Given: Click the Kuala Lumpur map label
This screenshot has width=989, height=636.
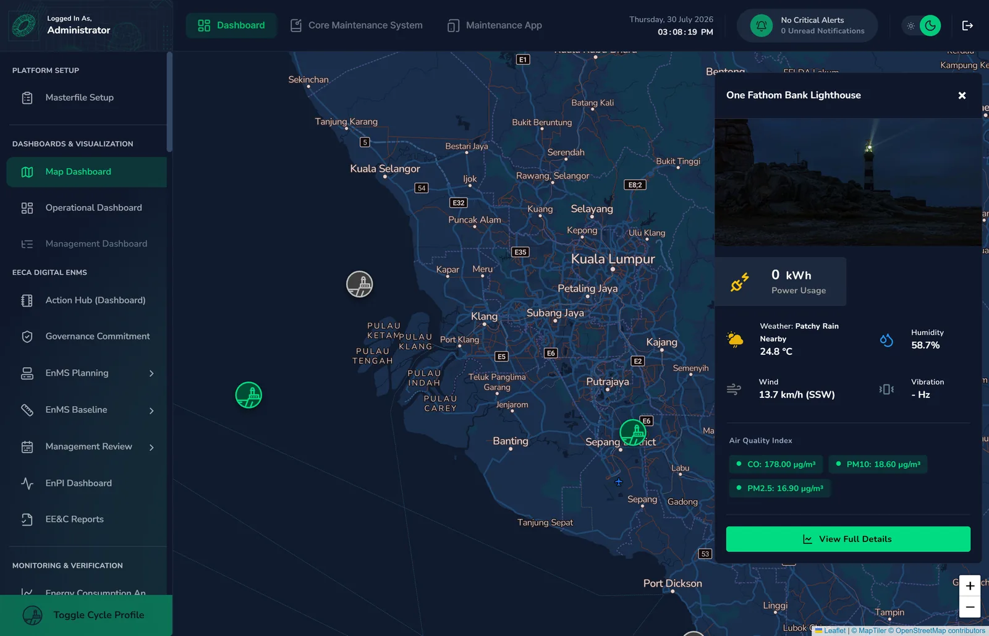Looking at the screenshot, I should [x=613, y=259].
